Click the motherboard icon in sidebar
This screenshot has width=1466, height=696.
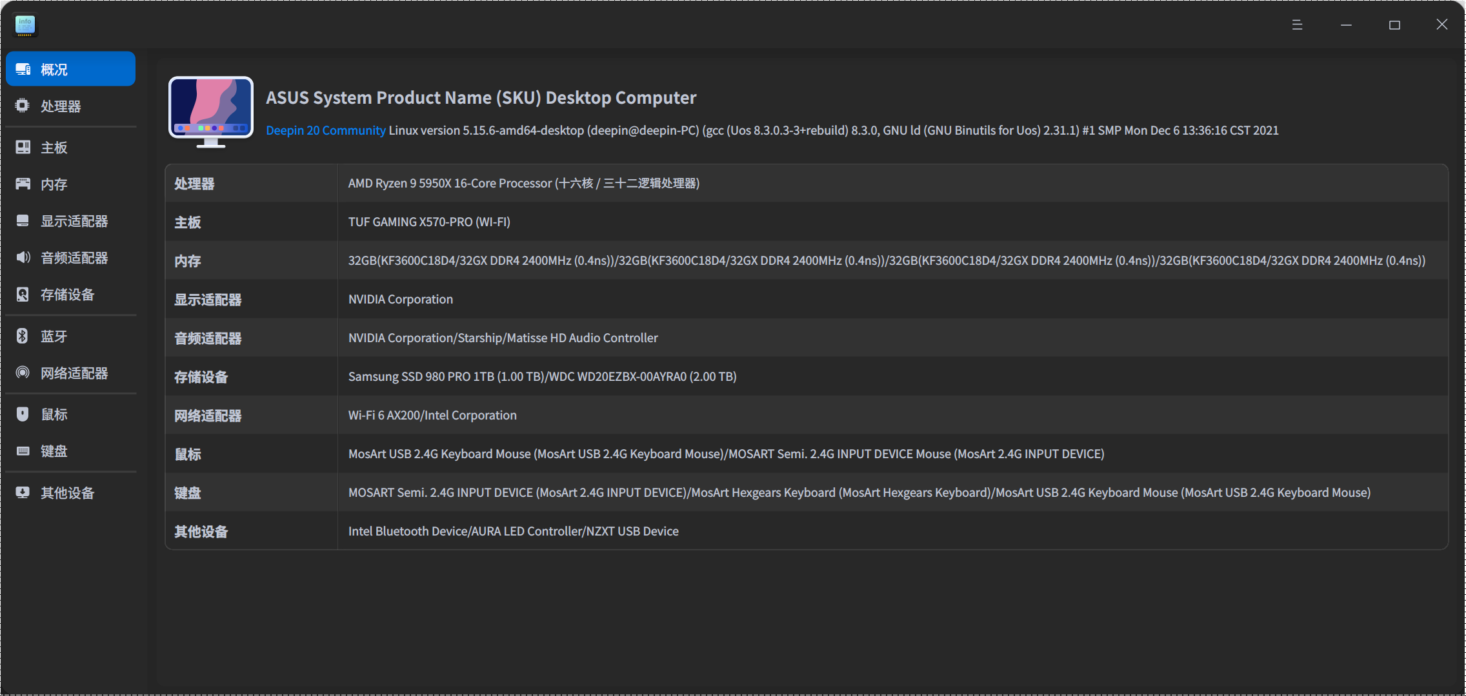click(x=23, y=148)
